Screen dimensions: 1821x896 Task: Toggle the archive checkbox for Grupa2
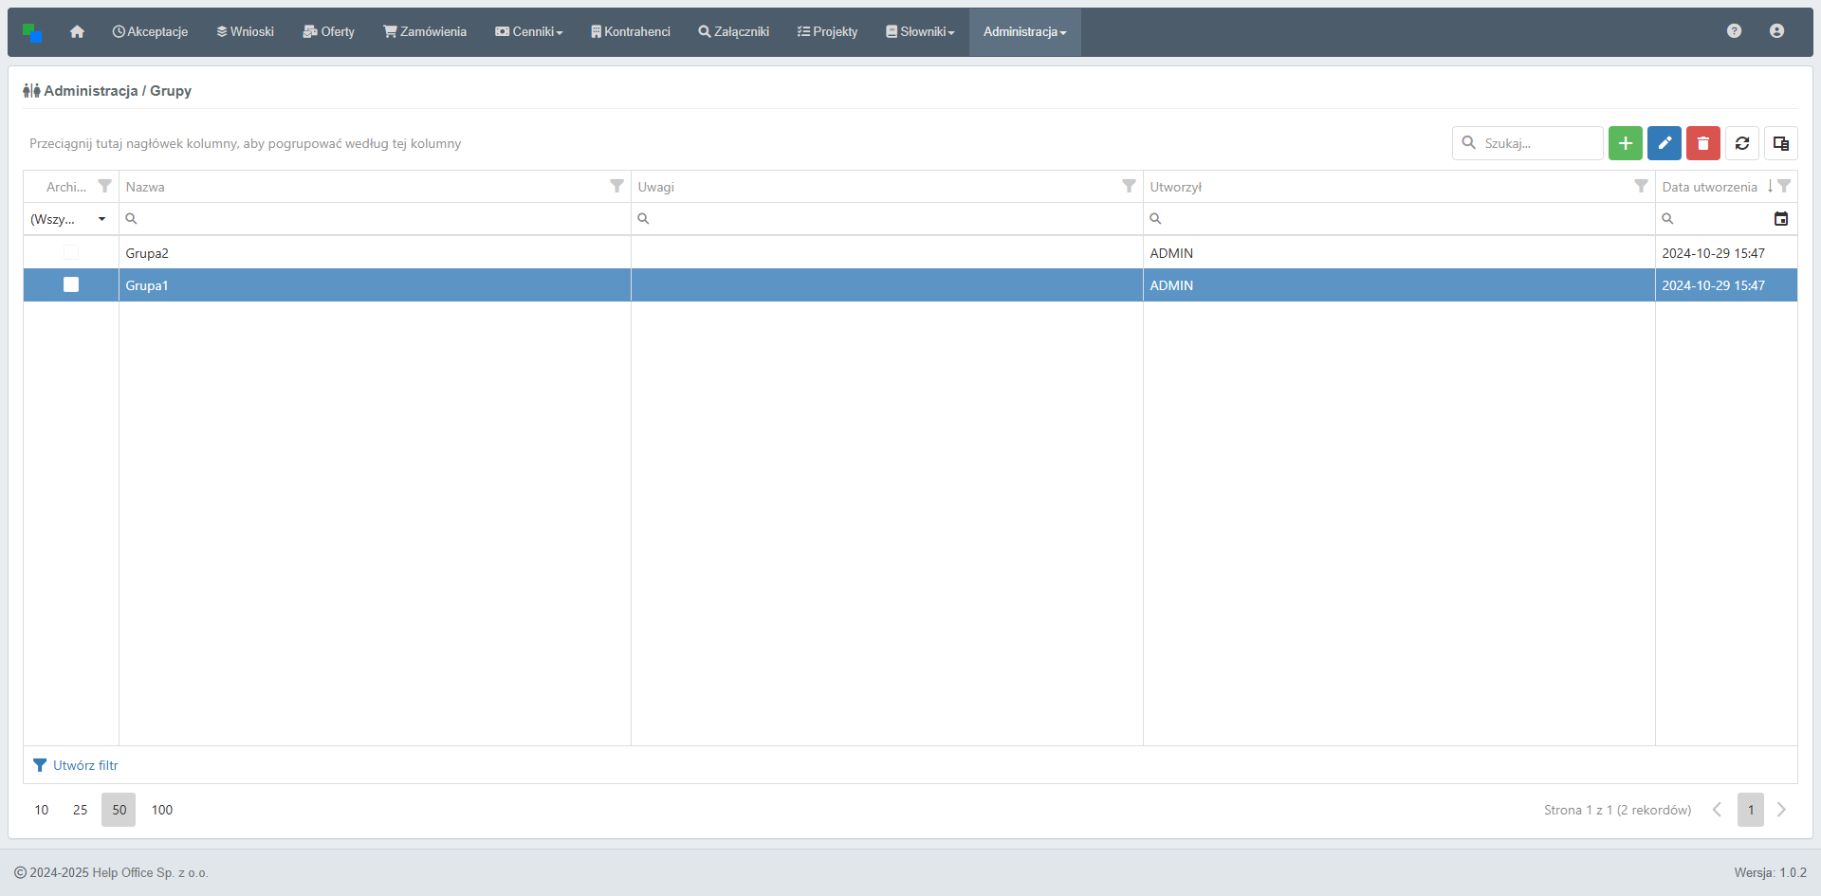click(71, 252)
